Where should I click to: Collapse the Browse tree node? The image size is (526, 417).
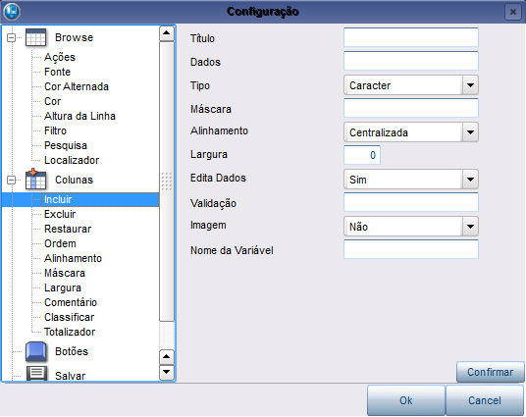[x=11, y=37]
